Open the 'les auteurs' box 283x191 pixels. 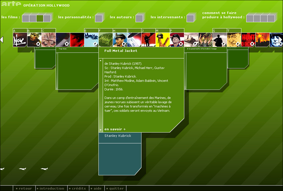tap(139, 18)
